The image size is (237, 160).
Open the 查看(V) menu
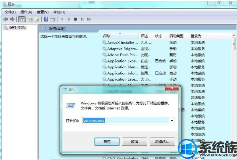coord(43,12)
